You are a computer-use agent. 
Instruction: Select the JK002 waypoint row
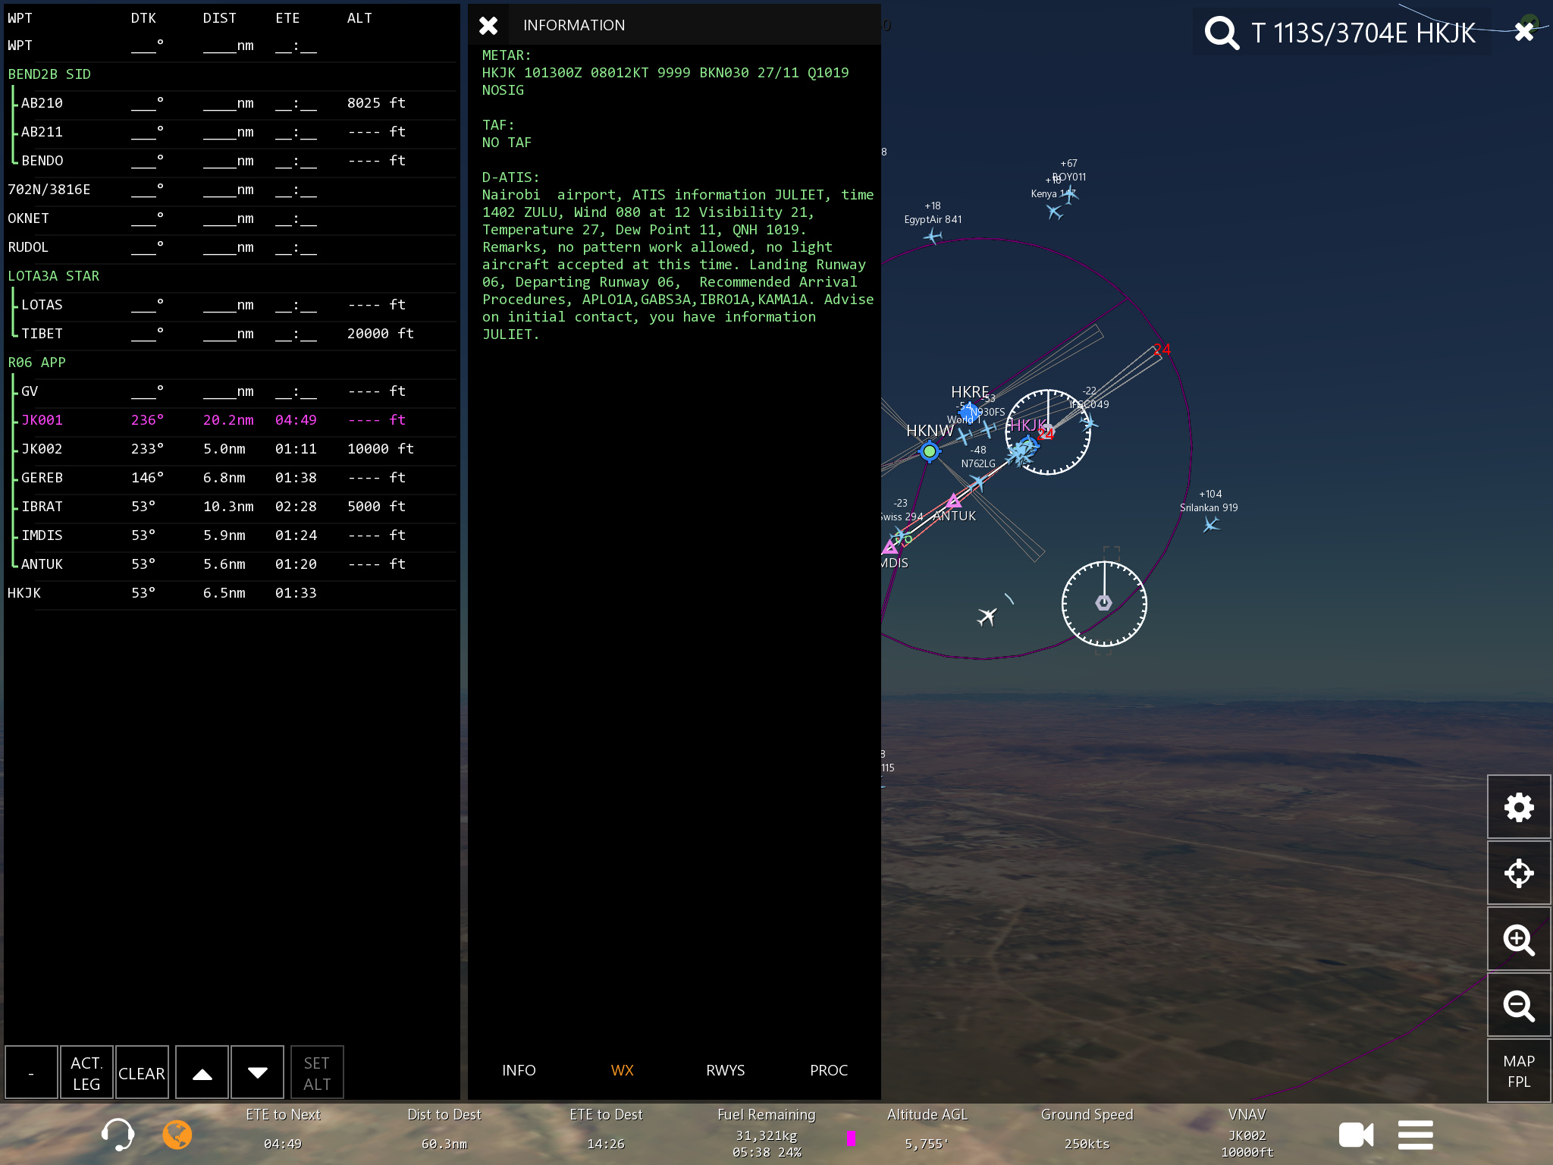point(227,449)
